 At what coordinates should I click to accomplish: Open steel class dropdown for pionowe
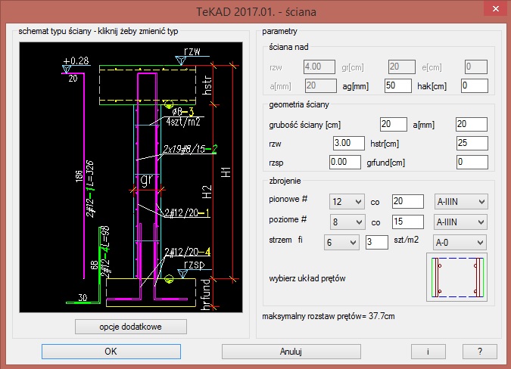[x=461, y=202]
